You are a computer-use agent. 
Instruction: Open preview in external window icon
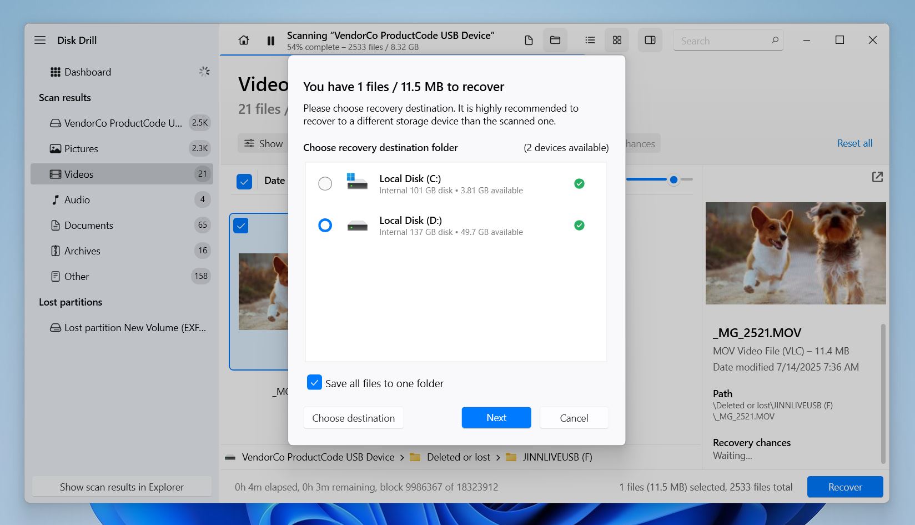click(x=877, y=177)
